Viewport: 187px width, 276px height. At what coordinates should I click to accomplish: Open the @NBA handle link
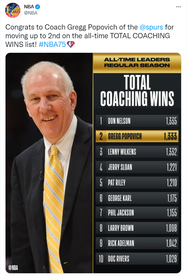tap(31, 13)
